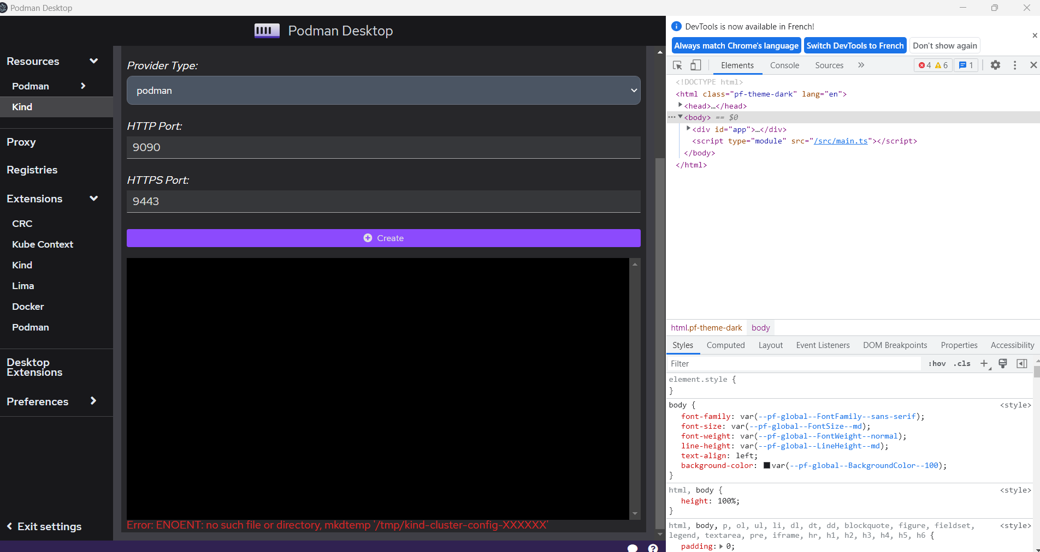Open the feedback chat bubble icon
Image resolution: width=1040 pixels, height=552 pixels.
pyautogui.click(x=633, y=548)
